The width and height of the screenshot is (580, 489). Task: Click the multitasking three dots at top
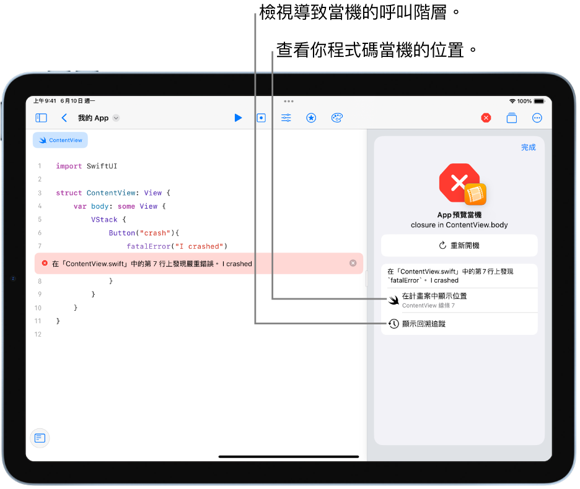click(289, 101)
